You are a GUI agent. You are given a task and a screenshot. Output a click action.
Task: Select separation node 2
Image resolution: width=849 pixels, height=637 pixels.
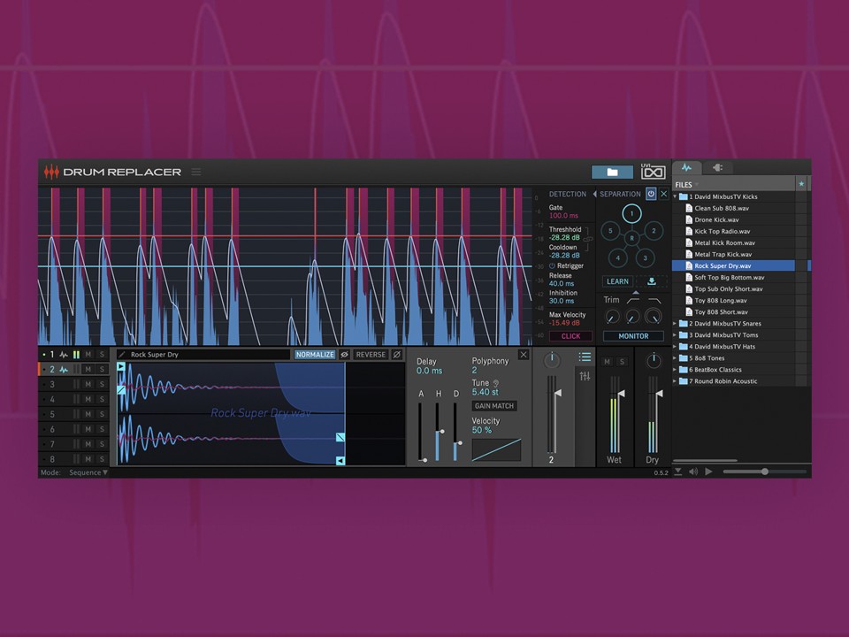tap(654, 231)
